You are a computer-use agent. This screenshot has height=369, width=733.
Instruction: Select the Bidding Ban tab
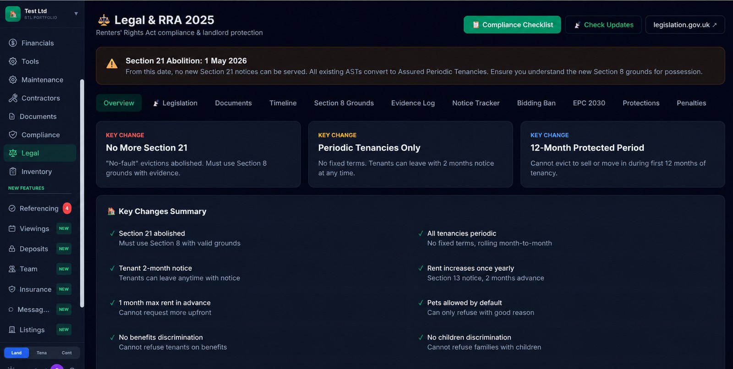[536, 103]
